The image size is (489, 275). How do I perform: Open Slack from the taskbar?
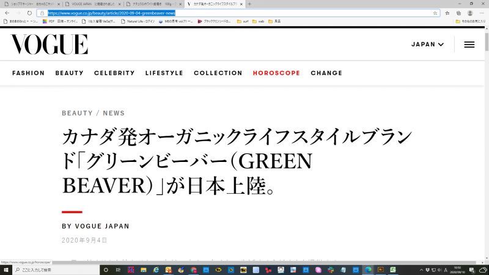click(x=331, y=269)
